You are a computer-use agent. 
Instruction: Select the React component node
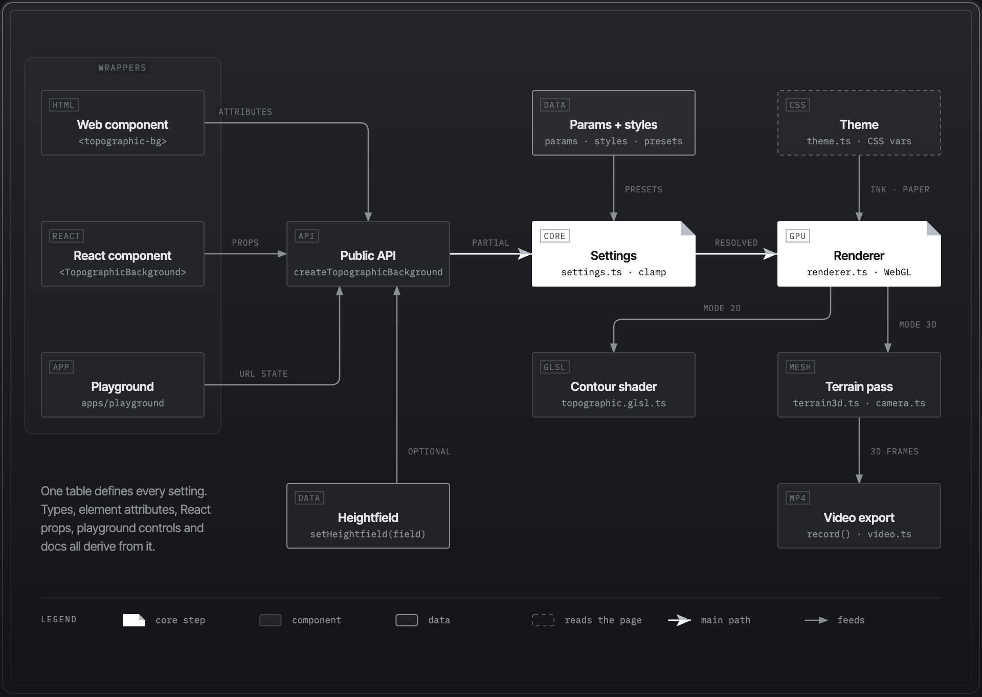[x=123, y=254]
